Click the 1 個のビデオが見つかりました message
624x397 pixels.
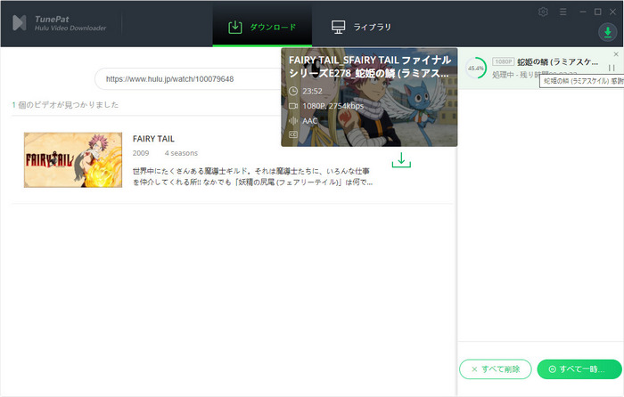(65, 105)
